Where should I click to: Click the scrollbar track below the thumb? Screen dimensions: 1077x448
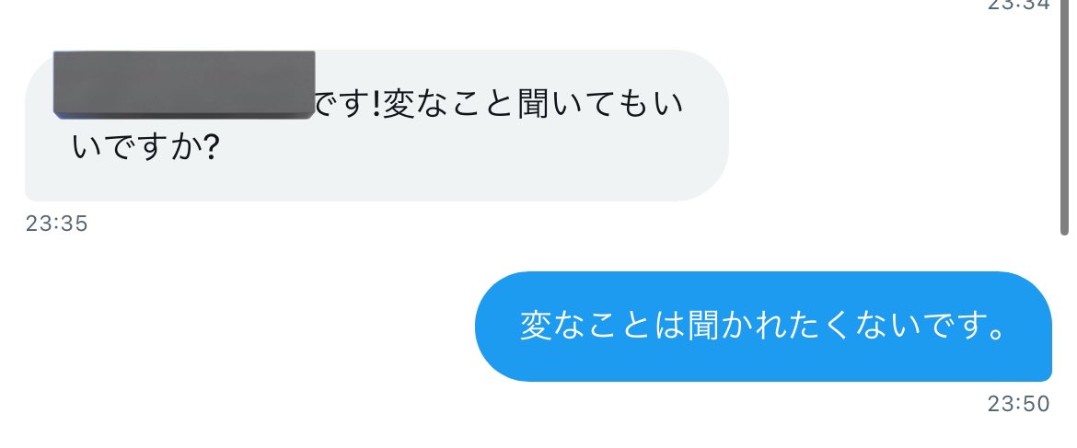(1064, 341)
